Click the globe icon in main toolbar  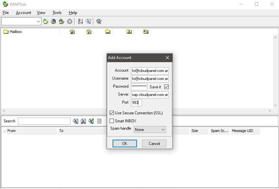53,22
